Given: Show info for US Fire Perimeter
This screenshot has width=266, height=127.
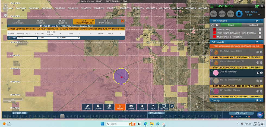Looking at the screenshot, I should click(x=261, y=73).
